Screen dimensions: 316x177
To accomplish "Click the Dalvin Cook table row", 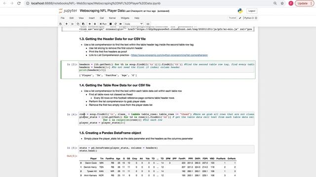I will click(x=158, y=163).
